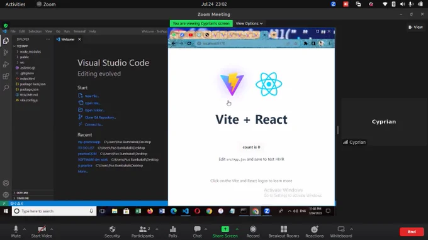Open the system volume indicator in top bar
Screen dimensions: 428x240
click(x=402, y=4)
